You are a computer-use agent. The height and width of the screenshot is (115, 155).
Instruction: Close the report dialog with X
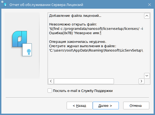tap(150, 5)
